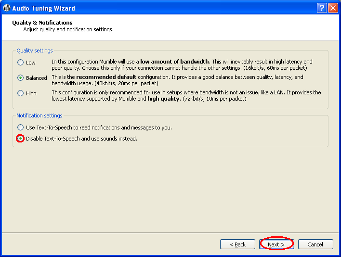Click the Audio Tuning Wizard title bar text
Image resolution: width=341 pixels, height=257 pixels.
tap(43, 8)
